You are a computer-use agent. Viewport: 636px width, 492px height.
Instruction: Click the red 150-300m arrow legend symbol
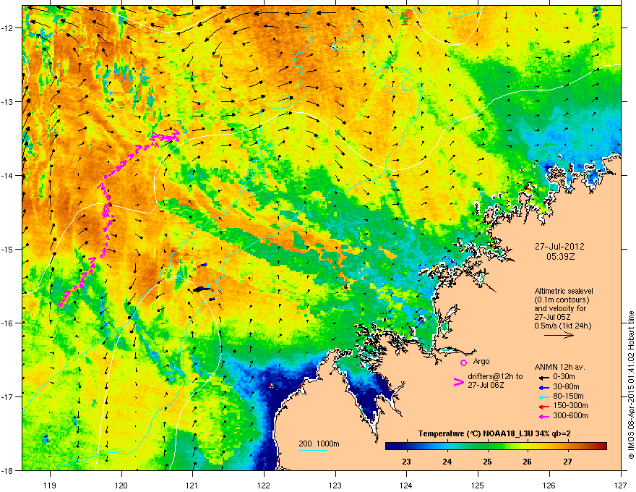[x=543, y=406]
